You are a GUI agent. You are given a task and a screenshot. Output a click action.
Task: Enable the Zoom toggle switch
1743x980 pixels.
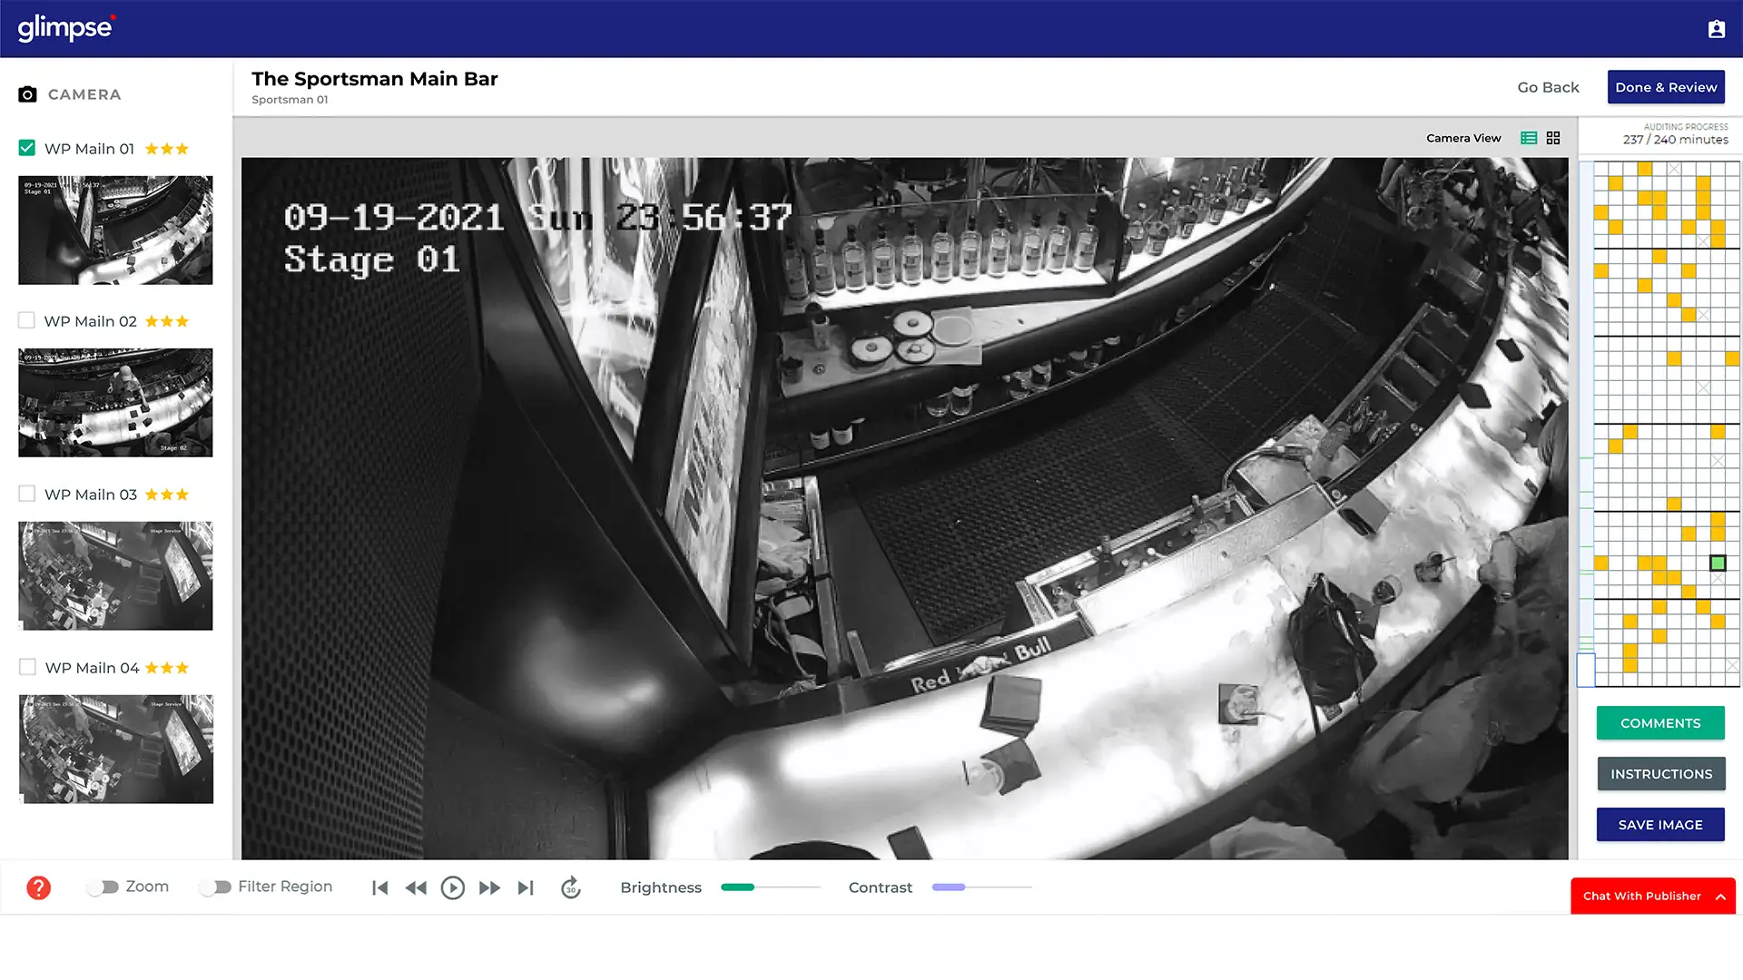tap(103, 887)
